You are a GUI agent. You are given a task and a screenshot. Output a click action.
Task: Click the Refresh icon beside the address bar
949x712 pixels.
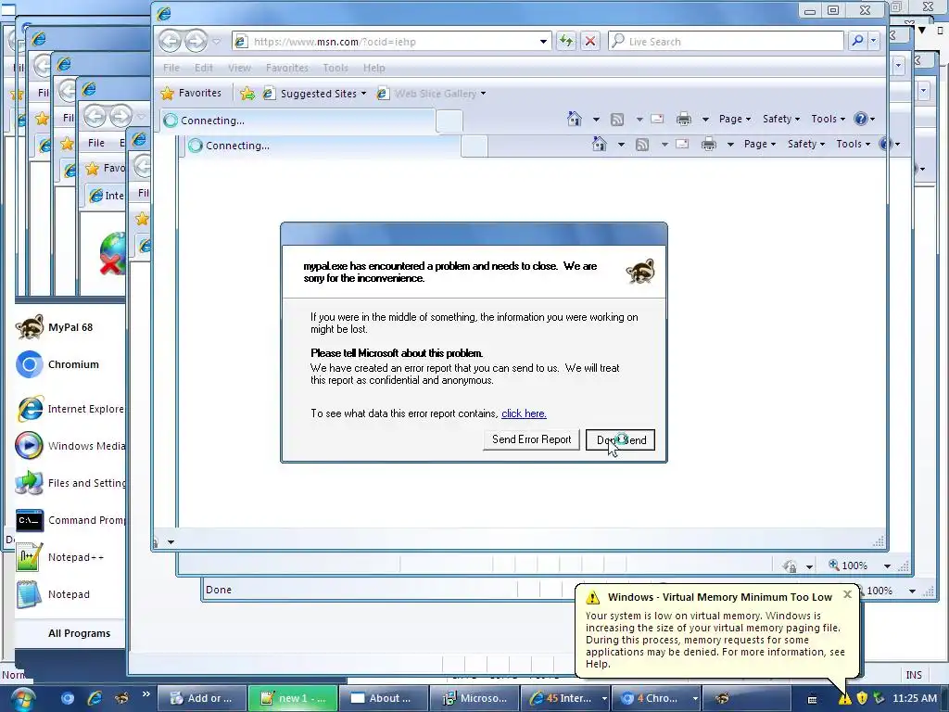pos(566,41)
